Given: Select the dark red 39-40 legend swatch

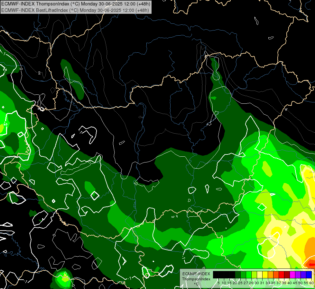Looking at the screenshot, I should pyautogui.click(x=287, y=275).
